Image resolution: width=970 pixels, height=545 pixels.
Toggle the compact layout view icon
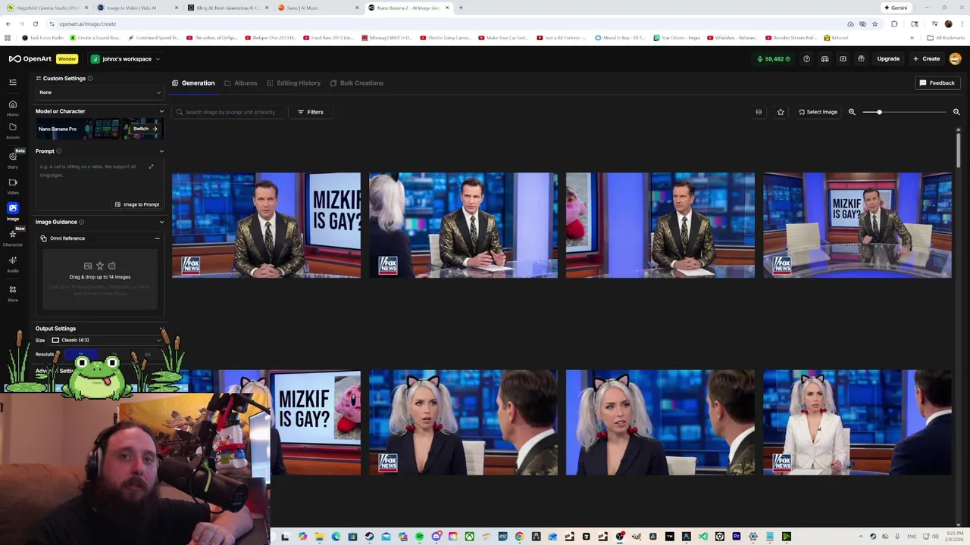[759, 112]
